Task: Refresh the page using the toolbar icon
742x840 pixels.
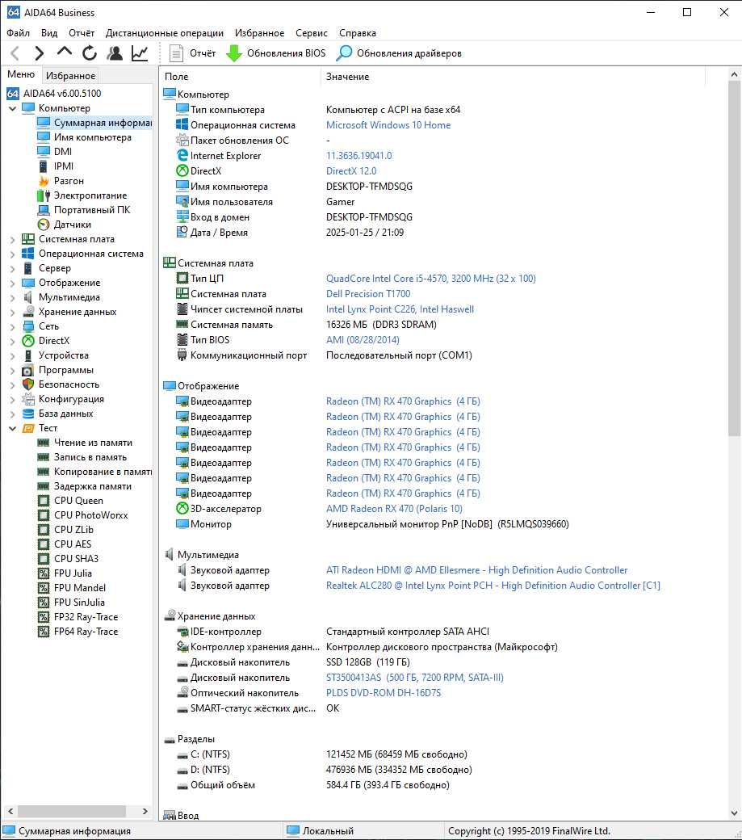Action: (90, 53)
